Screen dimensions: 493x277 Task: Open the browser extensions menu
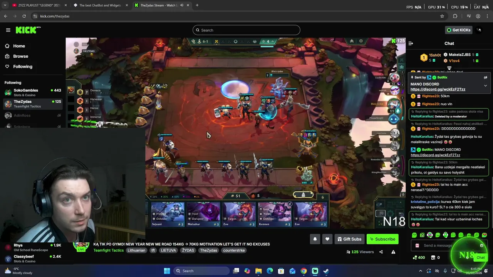455,16
